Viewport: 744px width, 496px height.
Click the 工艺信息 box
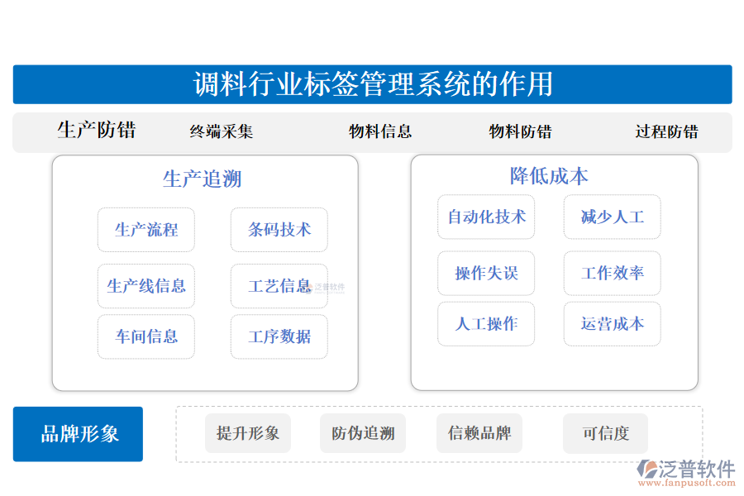(279, 285)
